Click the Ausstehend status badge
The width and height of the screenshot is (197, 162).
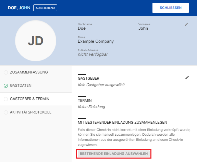[x=45, y=8]
